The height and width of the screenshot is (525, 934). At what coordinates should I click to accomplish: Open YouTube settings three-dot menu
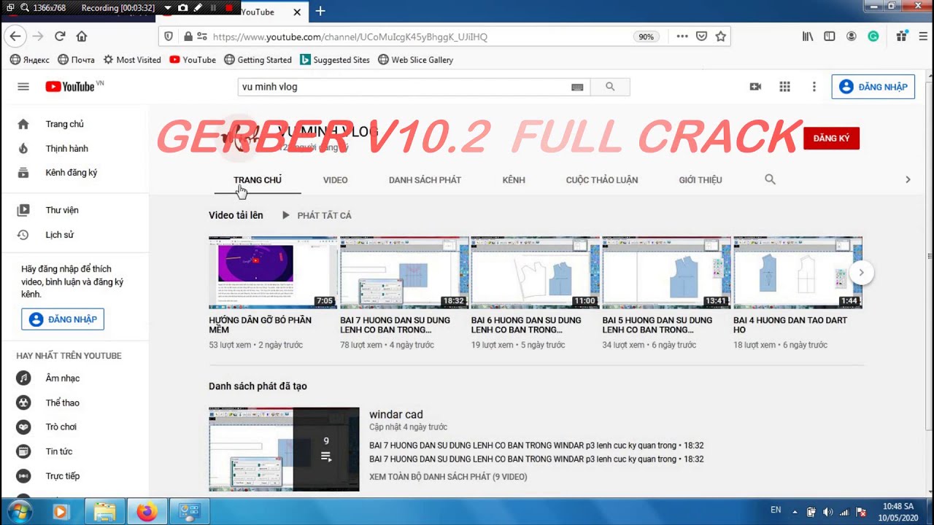pyautogui.click(x=814, y=87)
